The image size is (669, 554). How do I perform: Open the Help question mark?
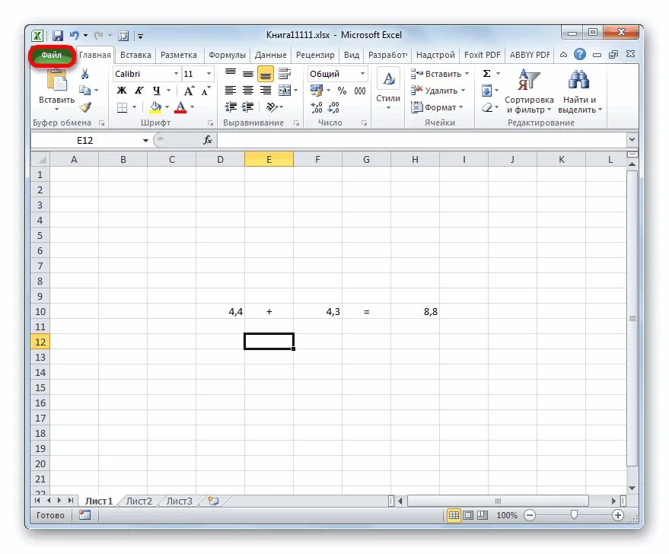tap(579, 54)
